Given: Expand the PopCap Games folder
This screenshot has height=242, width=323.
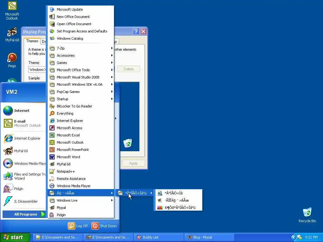Looking at the screenshot, I should tap(81, 92).
